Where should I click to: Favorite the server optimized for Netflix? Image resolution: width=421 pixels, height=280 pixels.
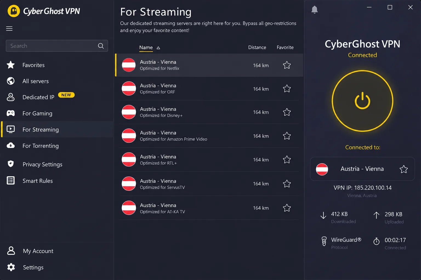coord(287,65)
